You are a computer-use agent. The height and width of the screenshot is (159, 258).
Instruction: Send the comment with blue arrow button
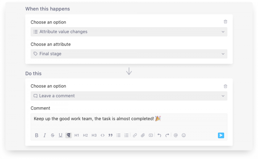[x=221, y=135]
